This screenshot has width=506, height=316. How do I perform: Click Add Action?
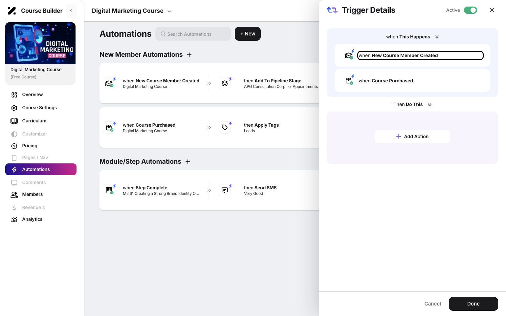(412, 137)
